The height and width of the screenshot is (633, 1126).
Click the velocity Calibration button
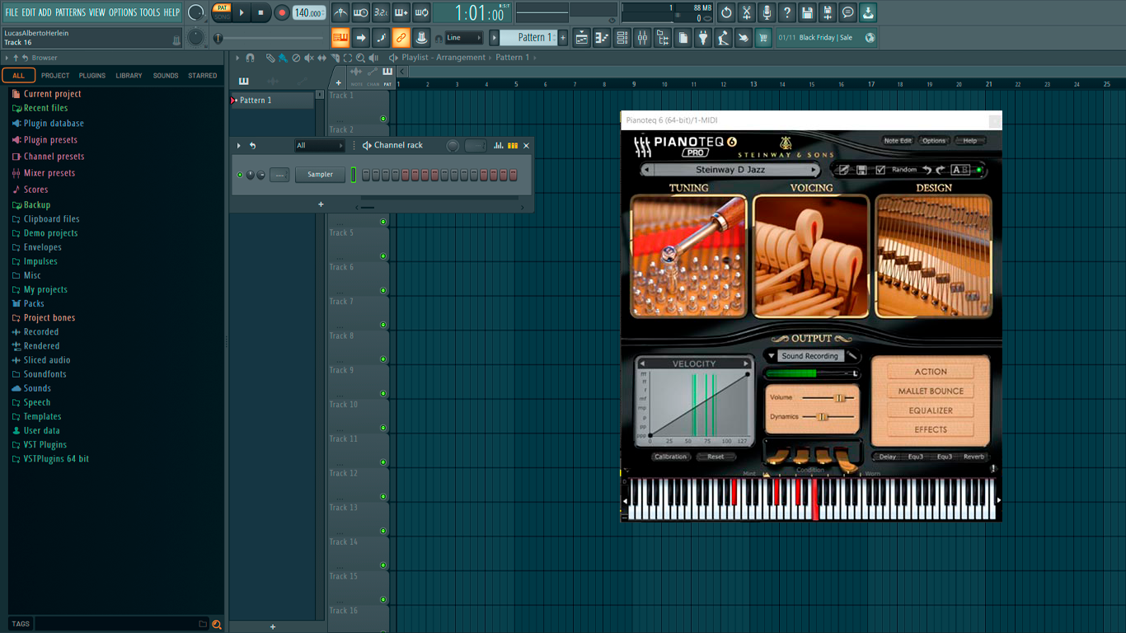pyautogui.click(x=670, y=457)
